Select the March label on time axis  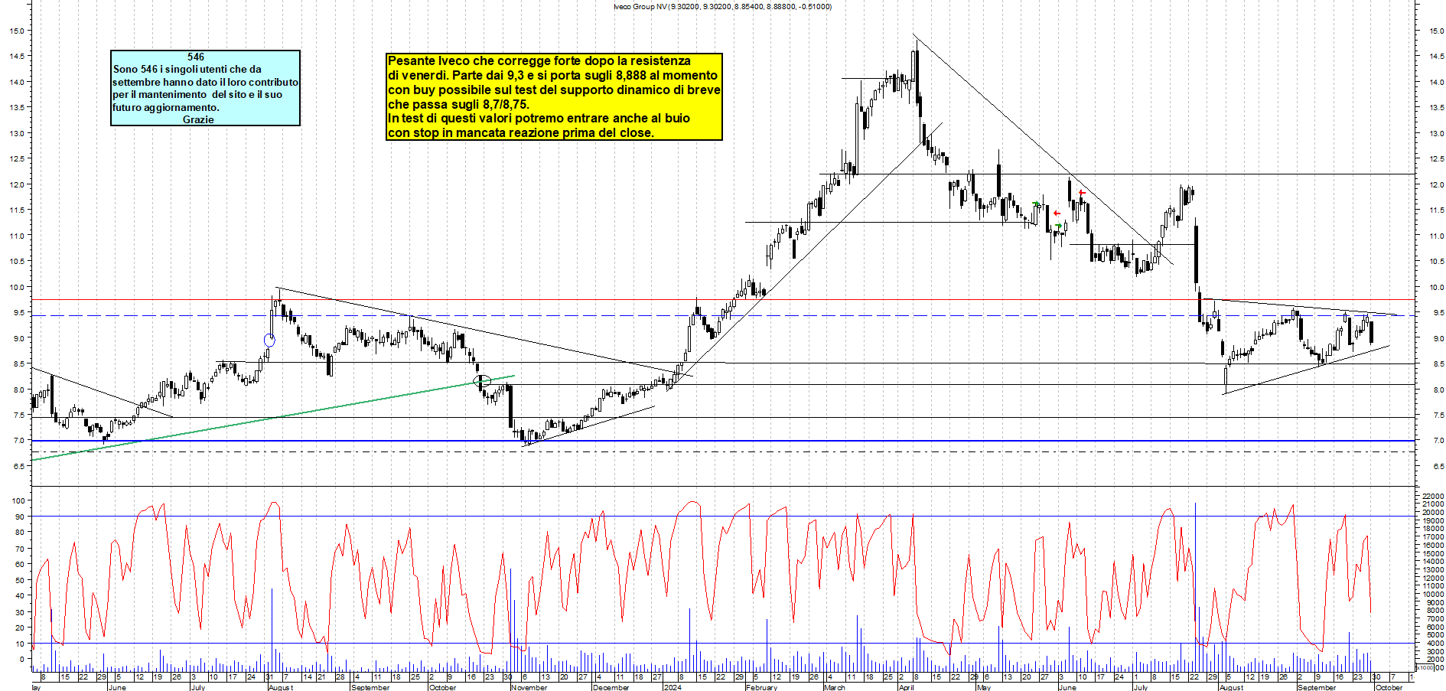pos(835,687)
